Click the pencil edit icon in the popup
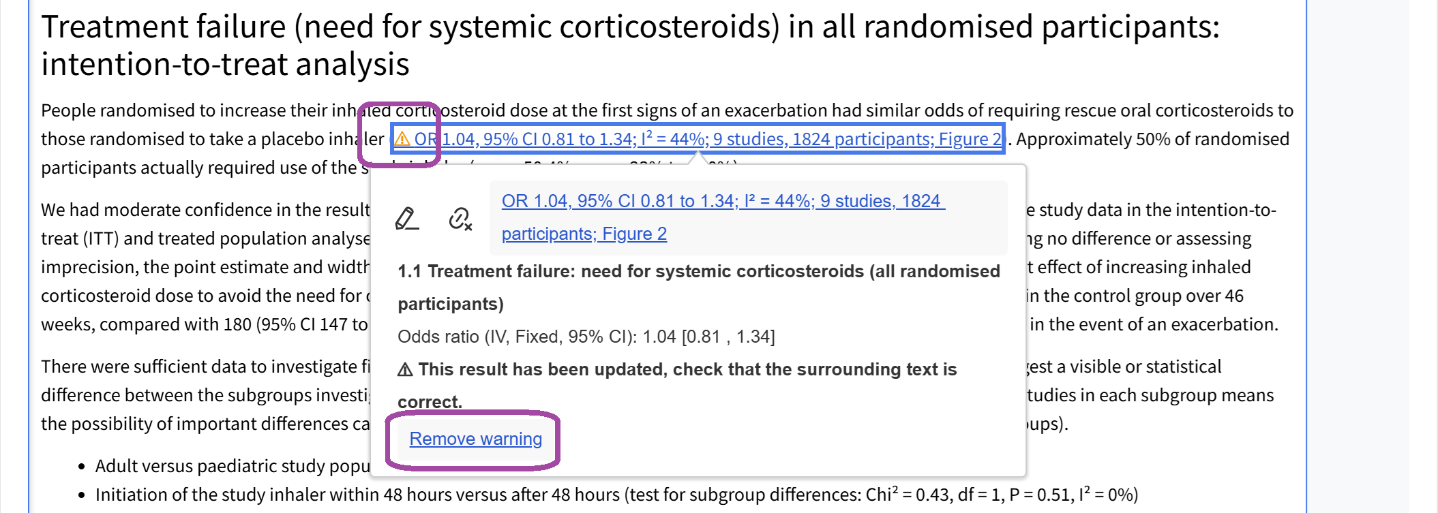 [406, 219]
